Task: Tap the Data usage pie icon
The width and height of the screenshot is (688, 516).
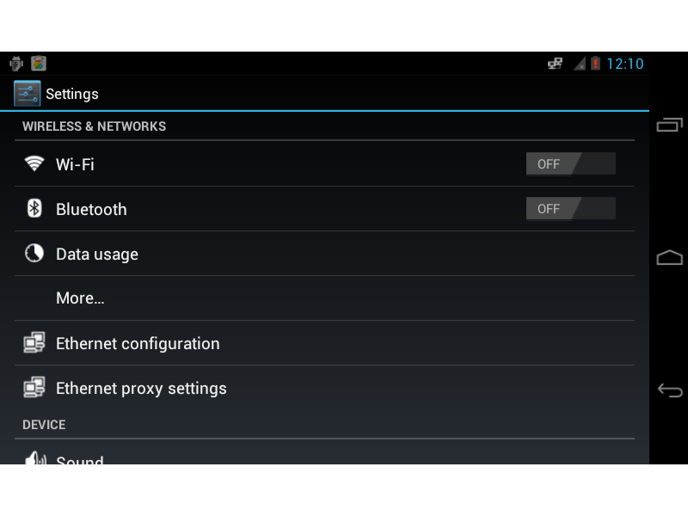Action: [x=34, y=254]
